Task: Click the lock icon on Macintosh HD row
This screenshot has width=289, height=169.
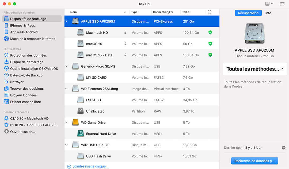Action: [x=125, y=33]
